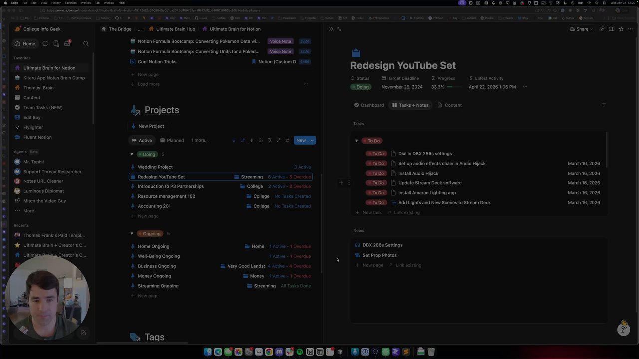
Task: Click Link existing in the Notes section
Action: click(405, 265)
